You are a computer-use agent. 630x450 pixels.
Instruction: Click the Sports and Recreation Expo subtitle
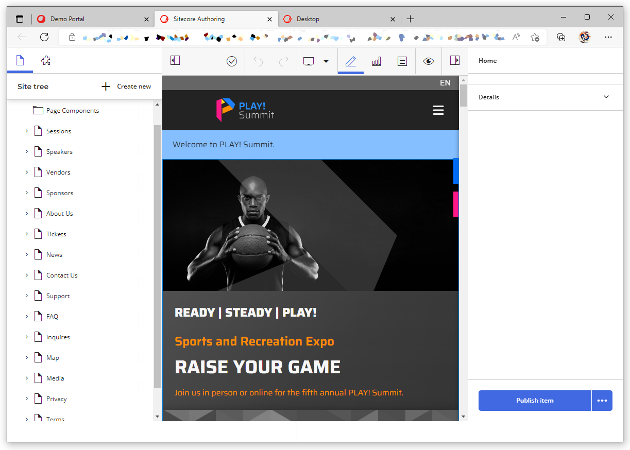[254, 341]
